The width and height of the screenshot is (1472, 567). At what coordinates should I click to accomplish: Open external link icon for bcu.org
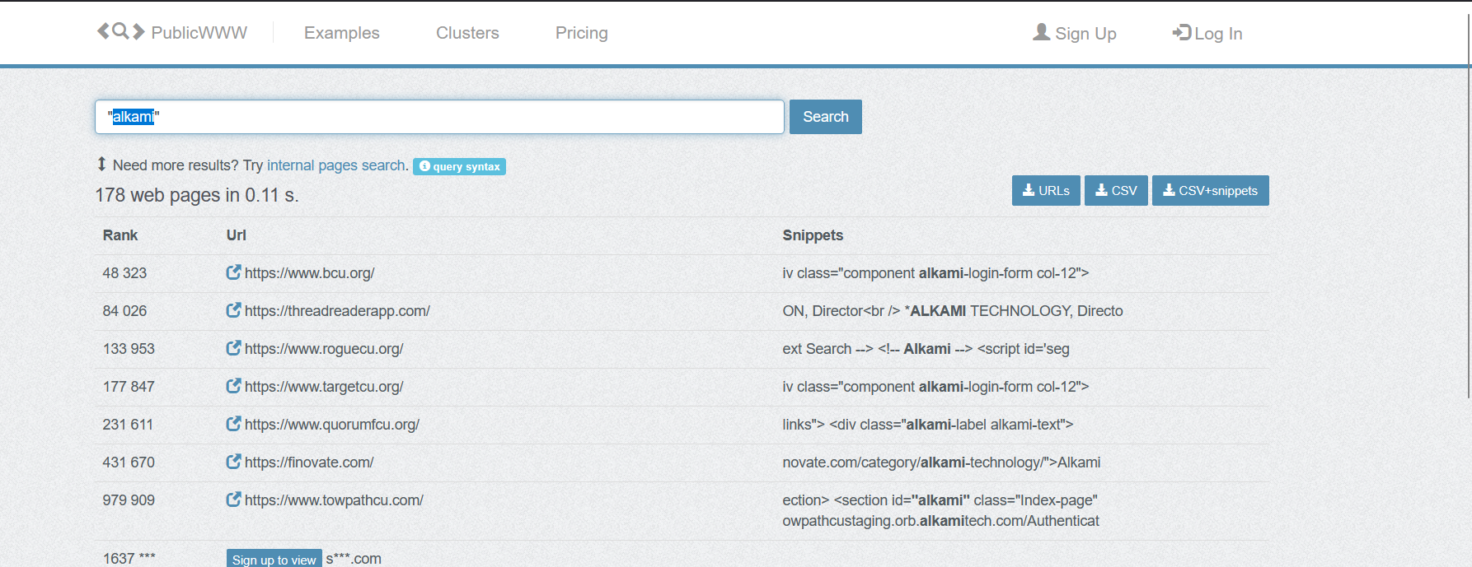(x=233, y=272)
